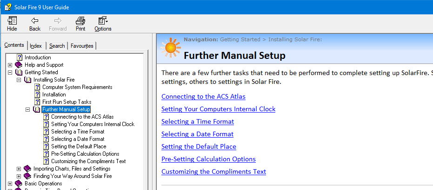Viewport: 433px width, 190px height.
Task: Select Installation tree entry
Action: 54,95
